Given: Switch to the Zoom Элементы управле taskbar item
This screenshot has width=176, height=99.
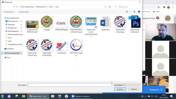Looking at the screenshot, I should click(x=81, y=96).
